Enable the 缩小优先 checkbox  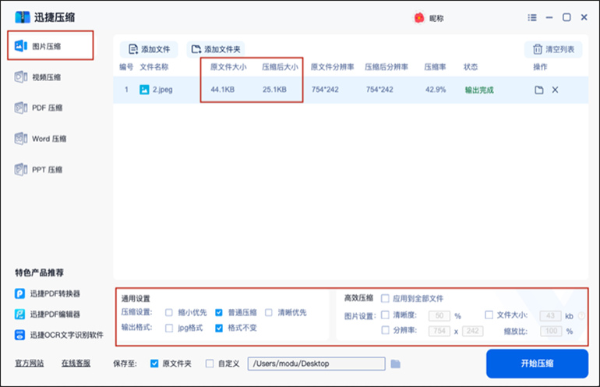(169, 313)
